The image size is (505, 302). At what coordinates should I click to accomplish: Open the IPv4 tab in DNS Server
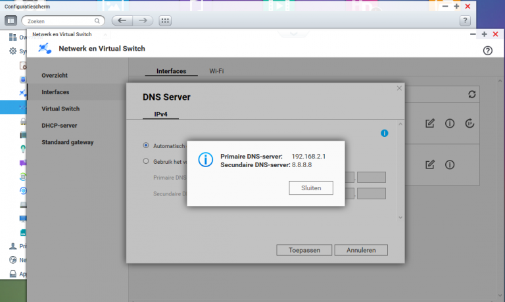click(x=161, y=114)
